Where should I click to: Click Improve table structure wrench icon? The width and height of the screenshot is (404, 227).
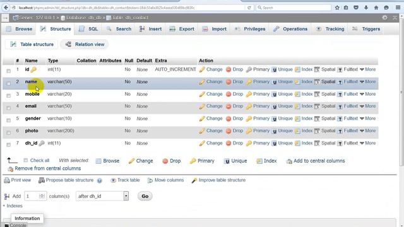click(194, 180)
